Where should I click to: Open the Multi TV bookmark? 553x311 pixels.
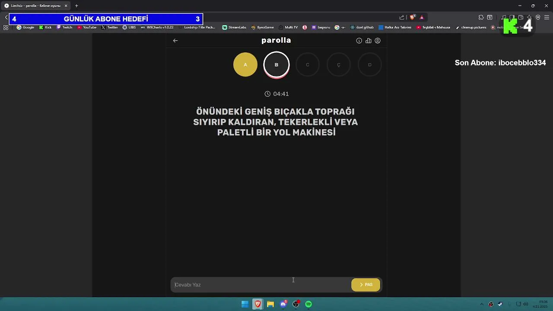(x=288, y=27)
